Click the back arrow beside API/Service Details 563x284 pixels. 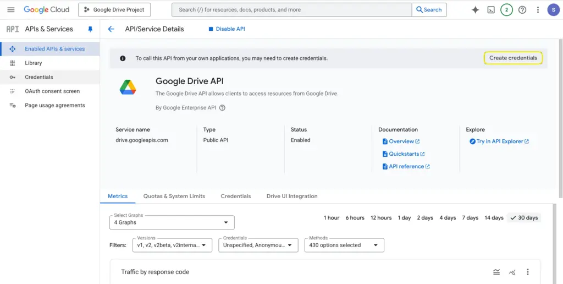click(x=111, y=29)
